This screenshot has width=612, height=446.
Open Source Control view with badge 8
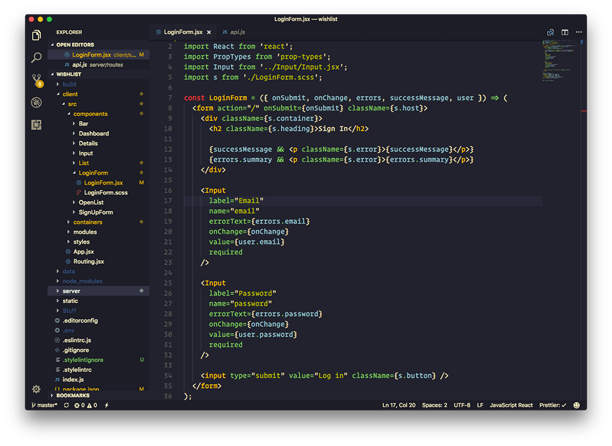[37, 80]
